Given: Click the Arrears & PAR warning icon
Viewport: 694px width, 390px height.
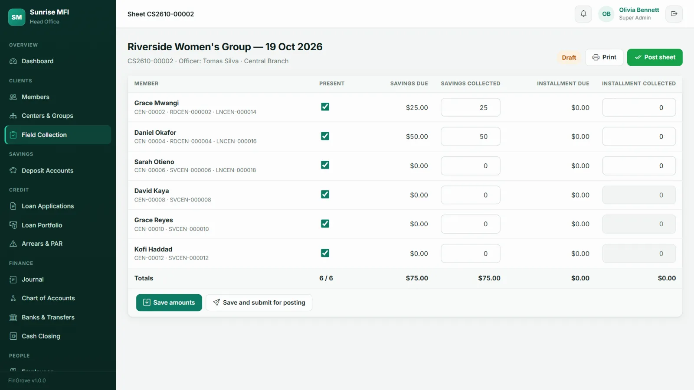Looking at the screenshot, I should 13,244.
